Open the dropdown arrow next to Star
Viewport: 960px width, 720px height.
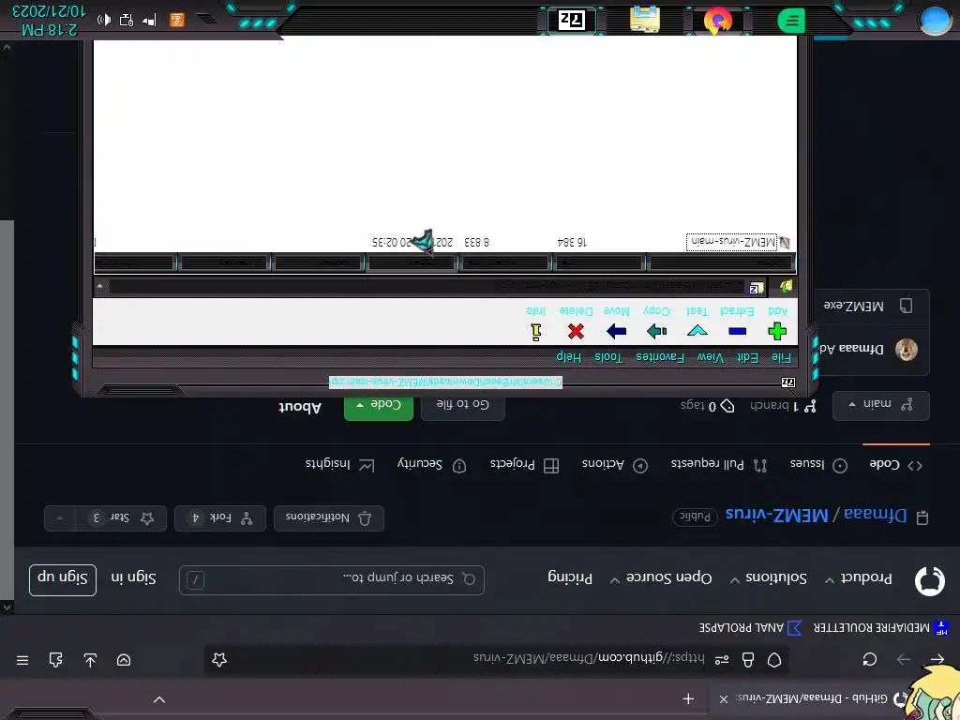pos(60,517)
